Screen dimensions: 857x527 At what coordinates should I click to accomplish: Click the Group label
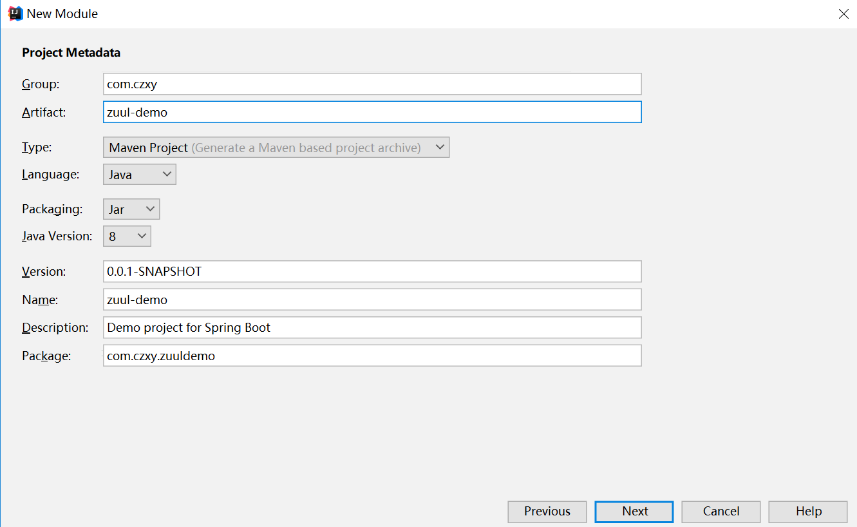point(41,84)
